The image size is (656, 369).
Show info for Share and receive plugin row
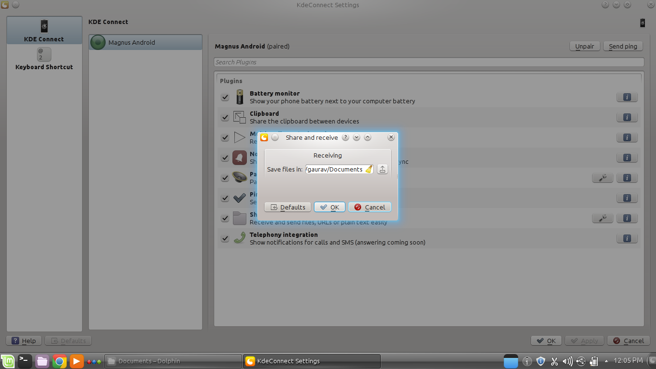point(627,218)
